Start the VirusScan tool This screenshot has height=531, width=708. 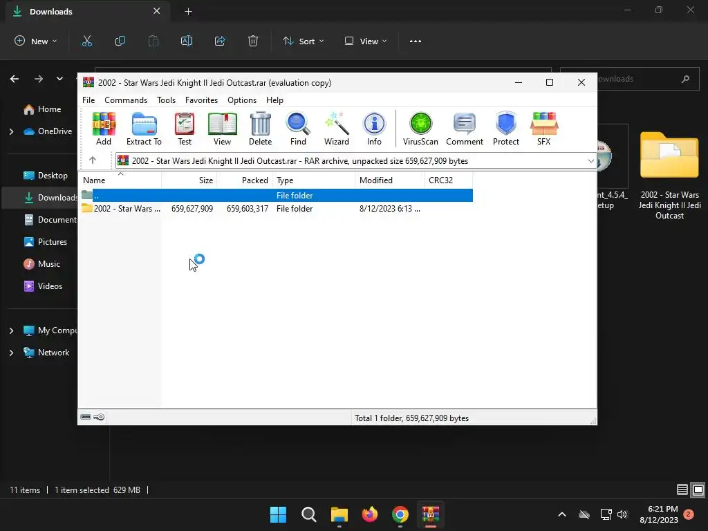click(x=420, y=129)
